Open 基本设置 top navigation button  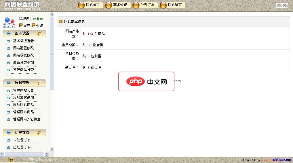pos(118,5)
